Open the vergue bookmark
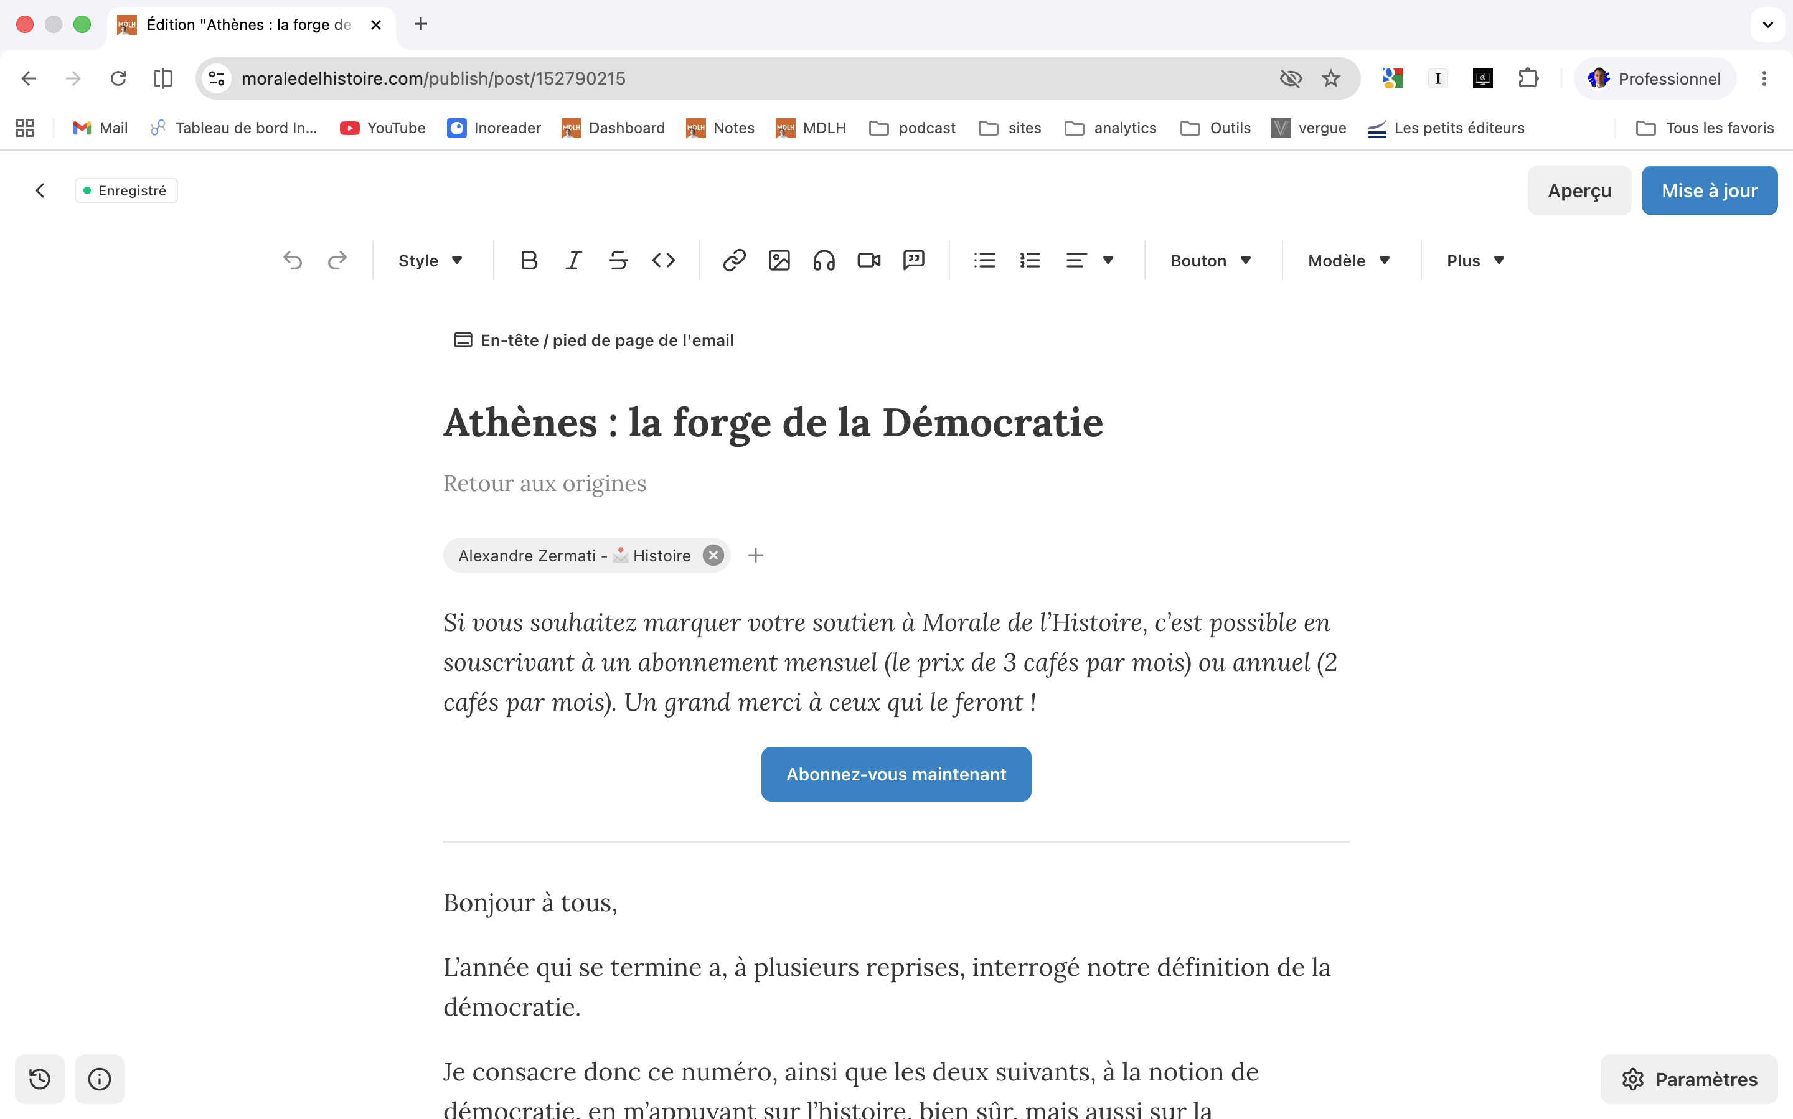 tap(1309, 128)
